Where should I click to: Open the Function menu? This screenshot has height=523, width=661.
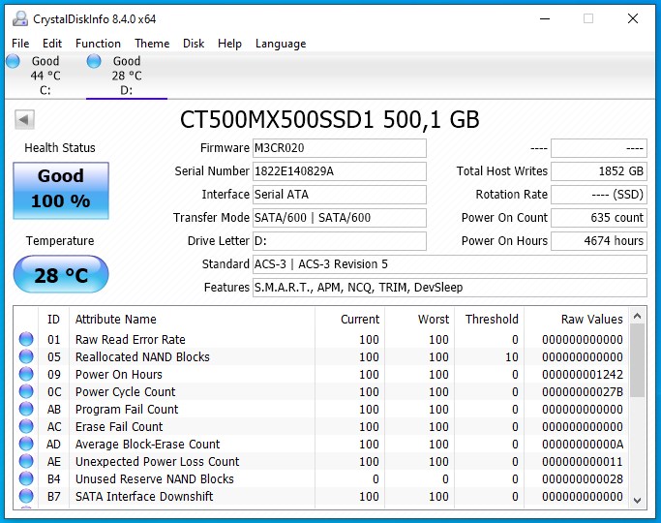(x=98, y=44)
